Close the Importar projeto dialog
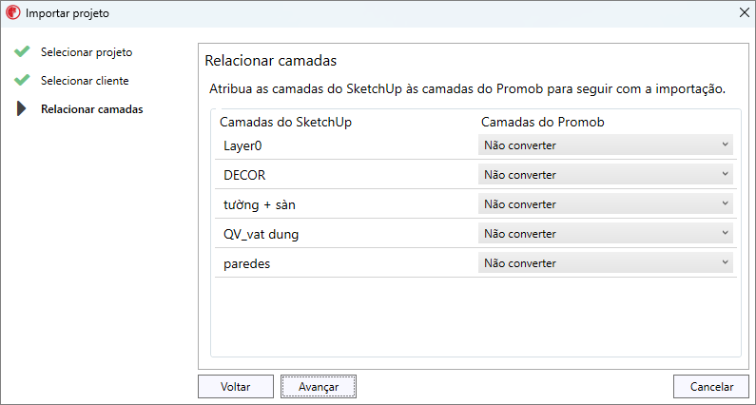This screenshot has width=756, height=405. tap(745, 13)
